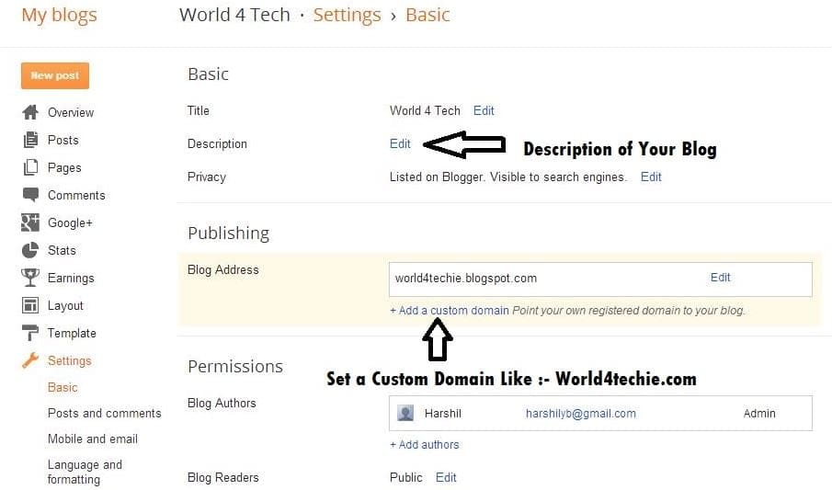Click Harshil's author avatar thumbnail
Image resolution: width=832 pixels, height=490 pixels.
(405, 413)
